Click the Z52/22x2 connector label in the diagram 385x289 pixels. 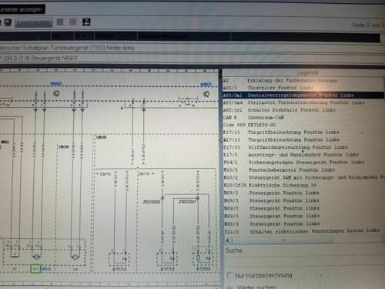[x=152, y=202]
